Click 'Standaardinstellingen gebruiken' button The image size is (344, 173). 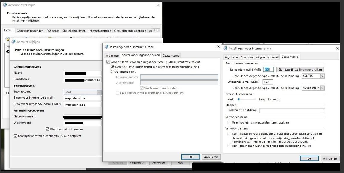point(300,70)
